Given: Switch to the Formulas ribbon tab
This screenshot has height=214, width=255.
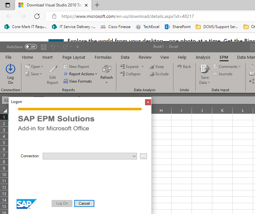Looking at the screenshot, I should (103, 57).
